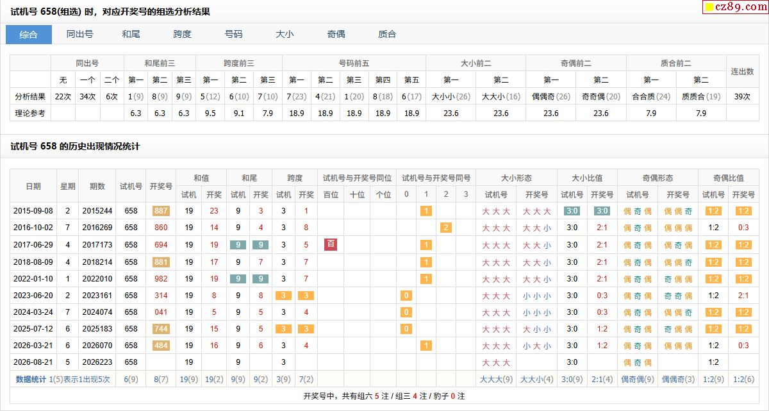Switch to the 跨度 tab
The height and width of the screenshot is (411, 769).
[x=183, y=35]
